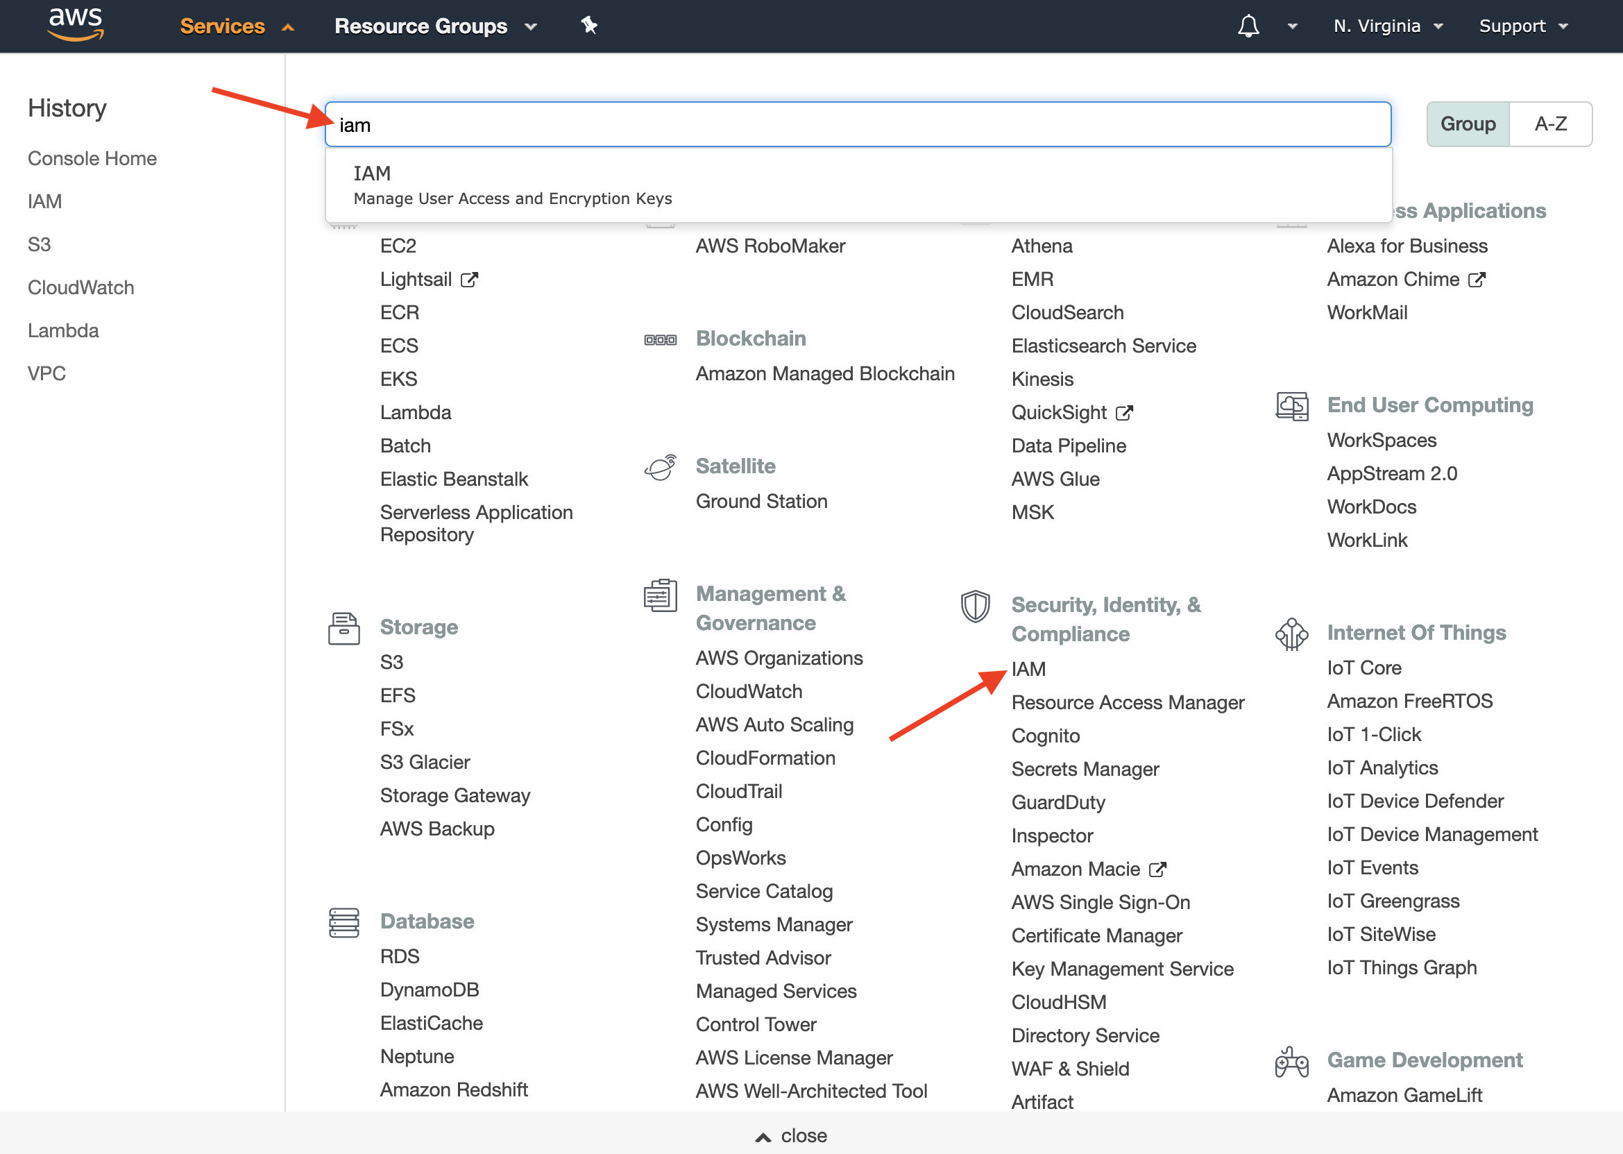Image resolution: width=1623 pixels, height=1154 pixels.
Task: Open the dropdown arrow next to the bell
Action: [x=1293, y=26]
